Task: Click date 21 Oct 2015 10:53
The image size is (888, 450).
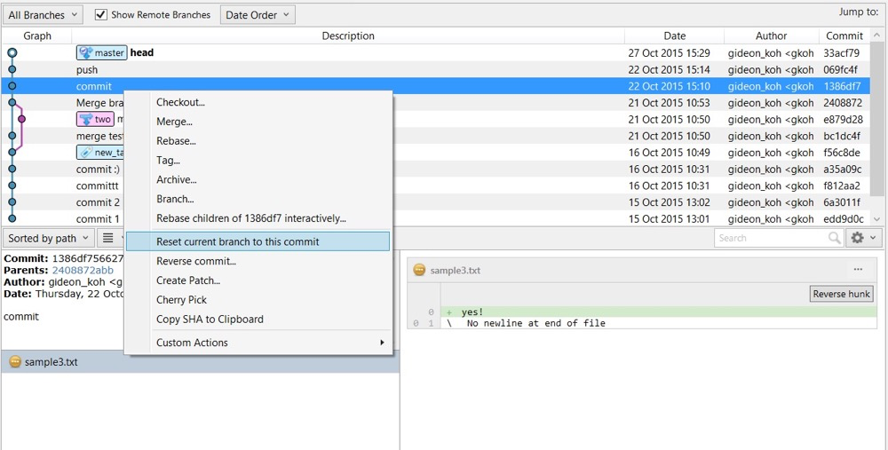Action: coord(669,103)
